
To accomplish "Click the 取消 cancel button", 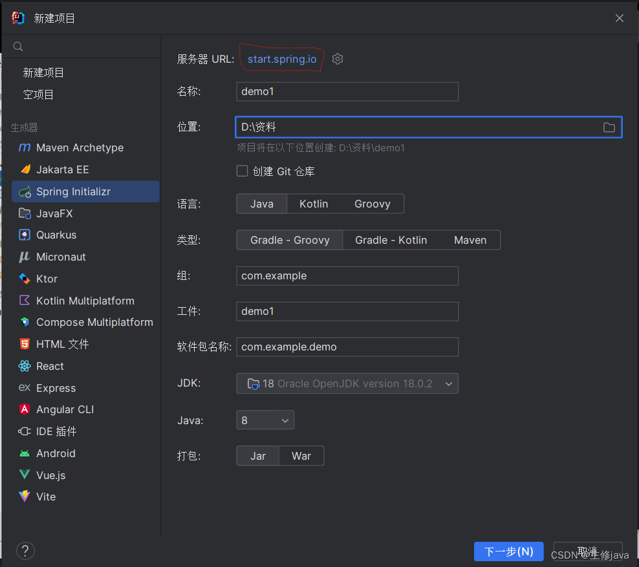I will (x=588, y=551).
